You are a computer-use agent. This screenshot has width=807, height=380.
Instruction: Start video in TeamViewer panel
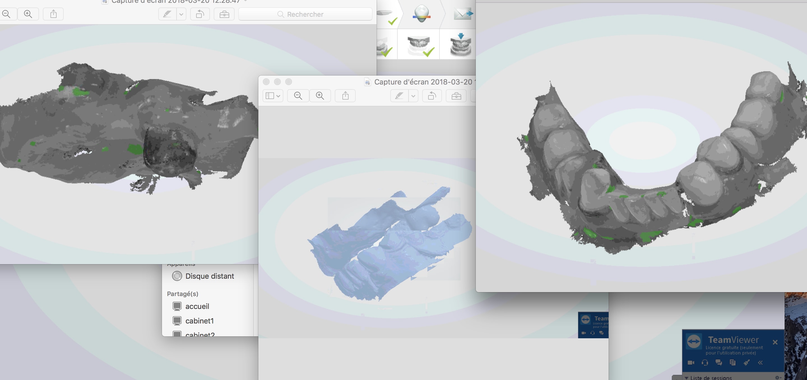pyautogui.click(x=691, y=362)
